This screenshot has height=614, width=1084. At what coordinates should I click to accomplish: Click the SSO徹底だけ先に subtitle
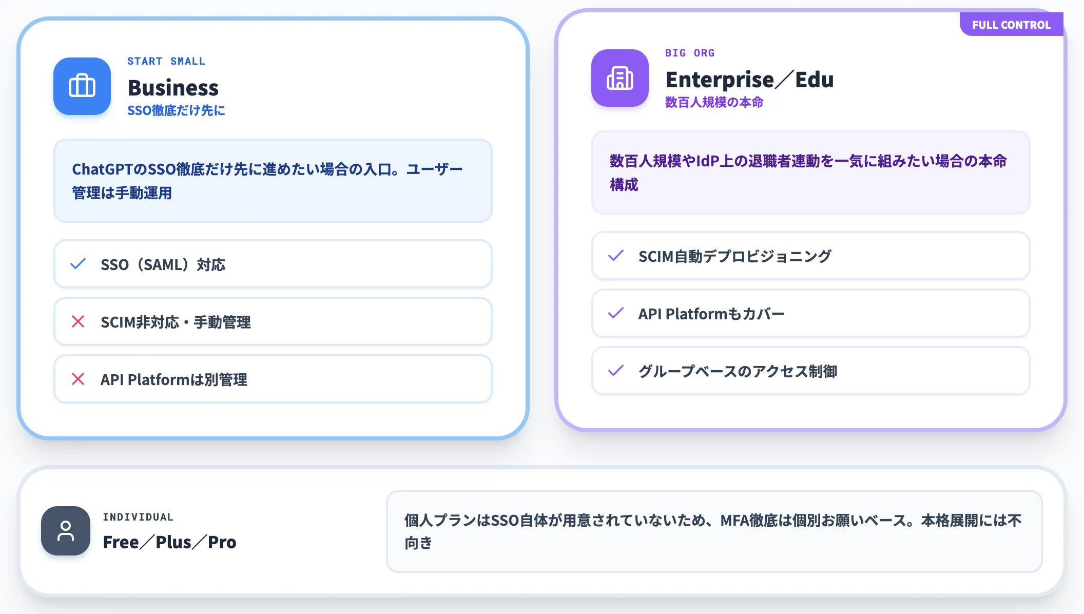176,110
